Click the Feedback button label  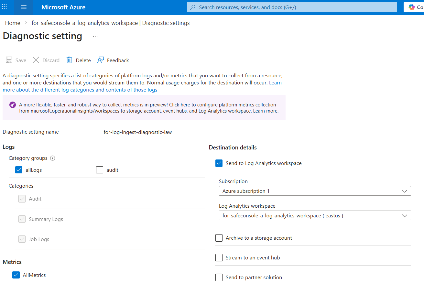coord(118,60)
